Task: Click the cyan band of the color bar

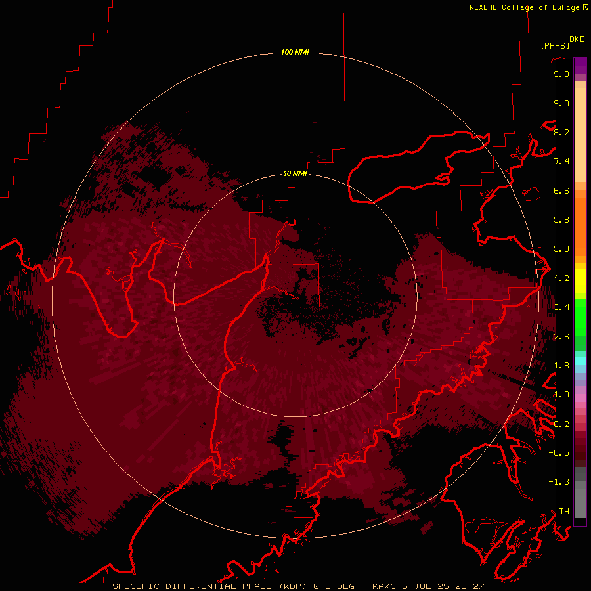Action: (580, 361)
